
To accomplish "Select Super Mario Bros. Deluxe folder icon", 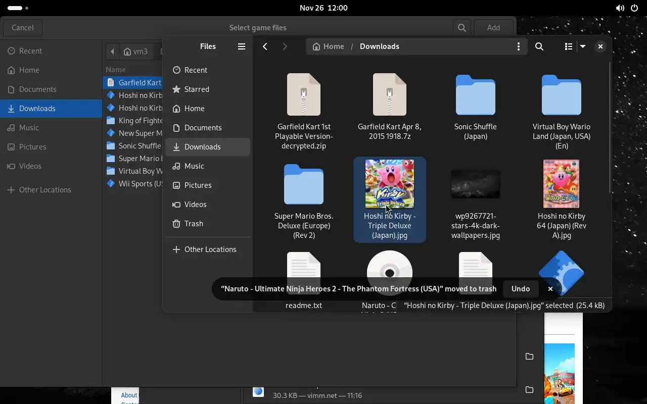I will coord(304,184).
